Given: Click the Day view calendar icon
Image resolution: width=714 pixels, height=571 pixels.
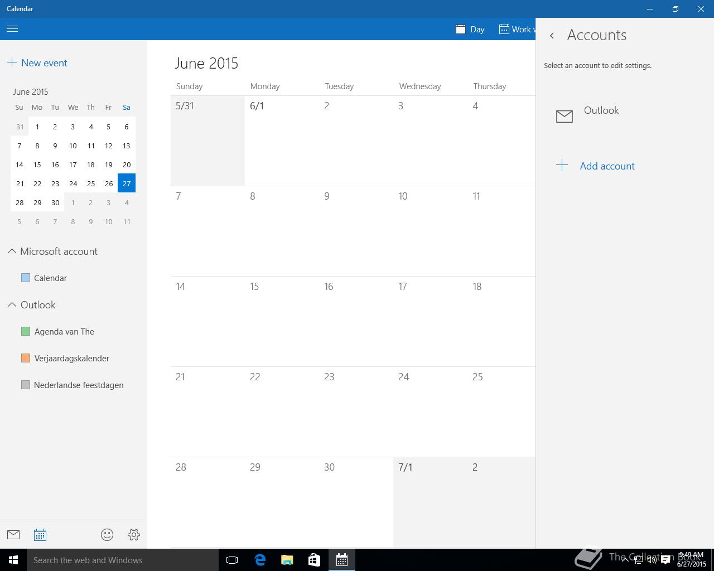Looking at the screenshot, I should click(x=461, y=29).
